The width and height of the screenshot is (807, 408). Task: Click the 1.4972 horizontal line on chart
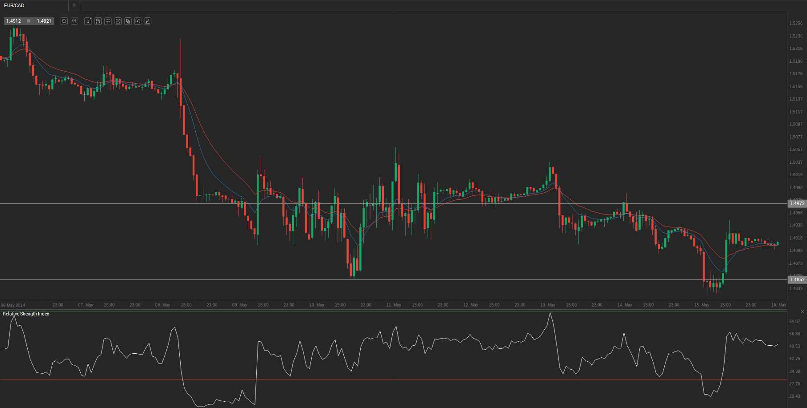tap(393, 203)
